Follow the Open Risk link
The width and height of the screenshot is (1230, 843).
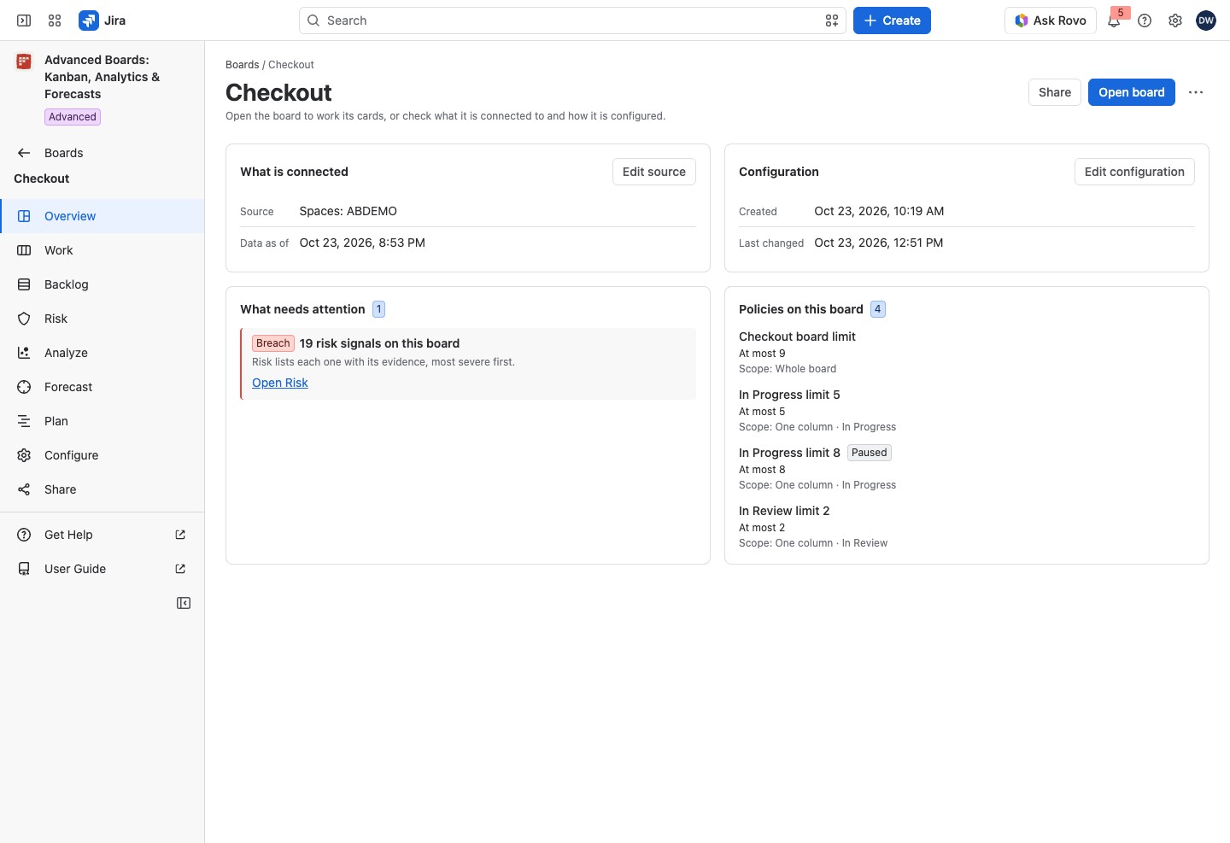pyautogui.click(x=280, y=383)
